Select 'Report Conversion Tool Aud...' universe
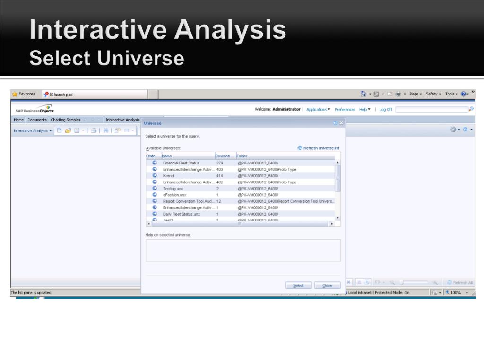Image resolution: width=484 pixels, height=363 pixels. tap(188, 201)
